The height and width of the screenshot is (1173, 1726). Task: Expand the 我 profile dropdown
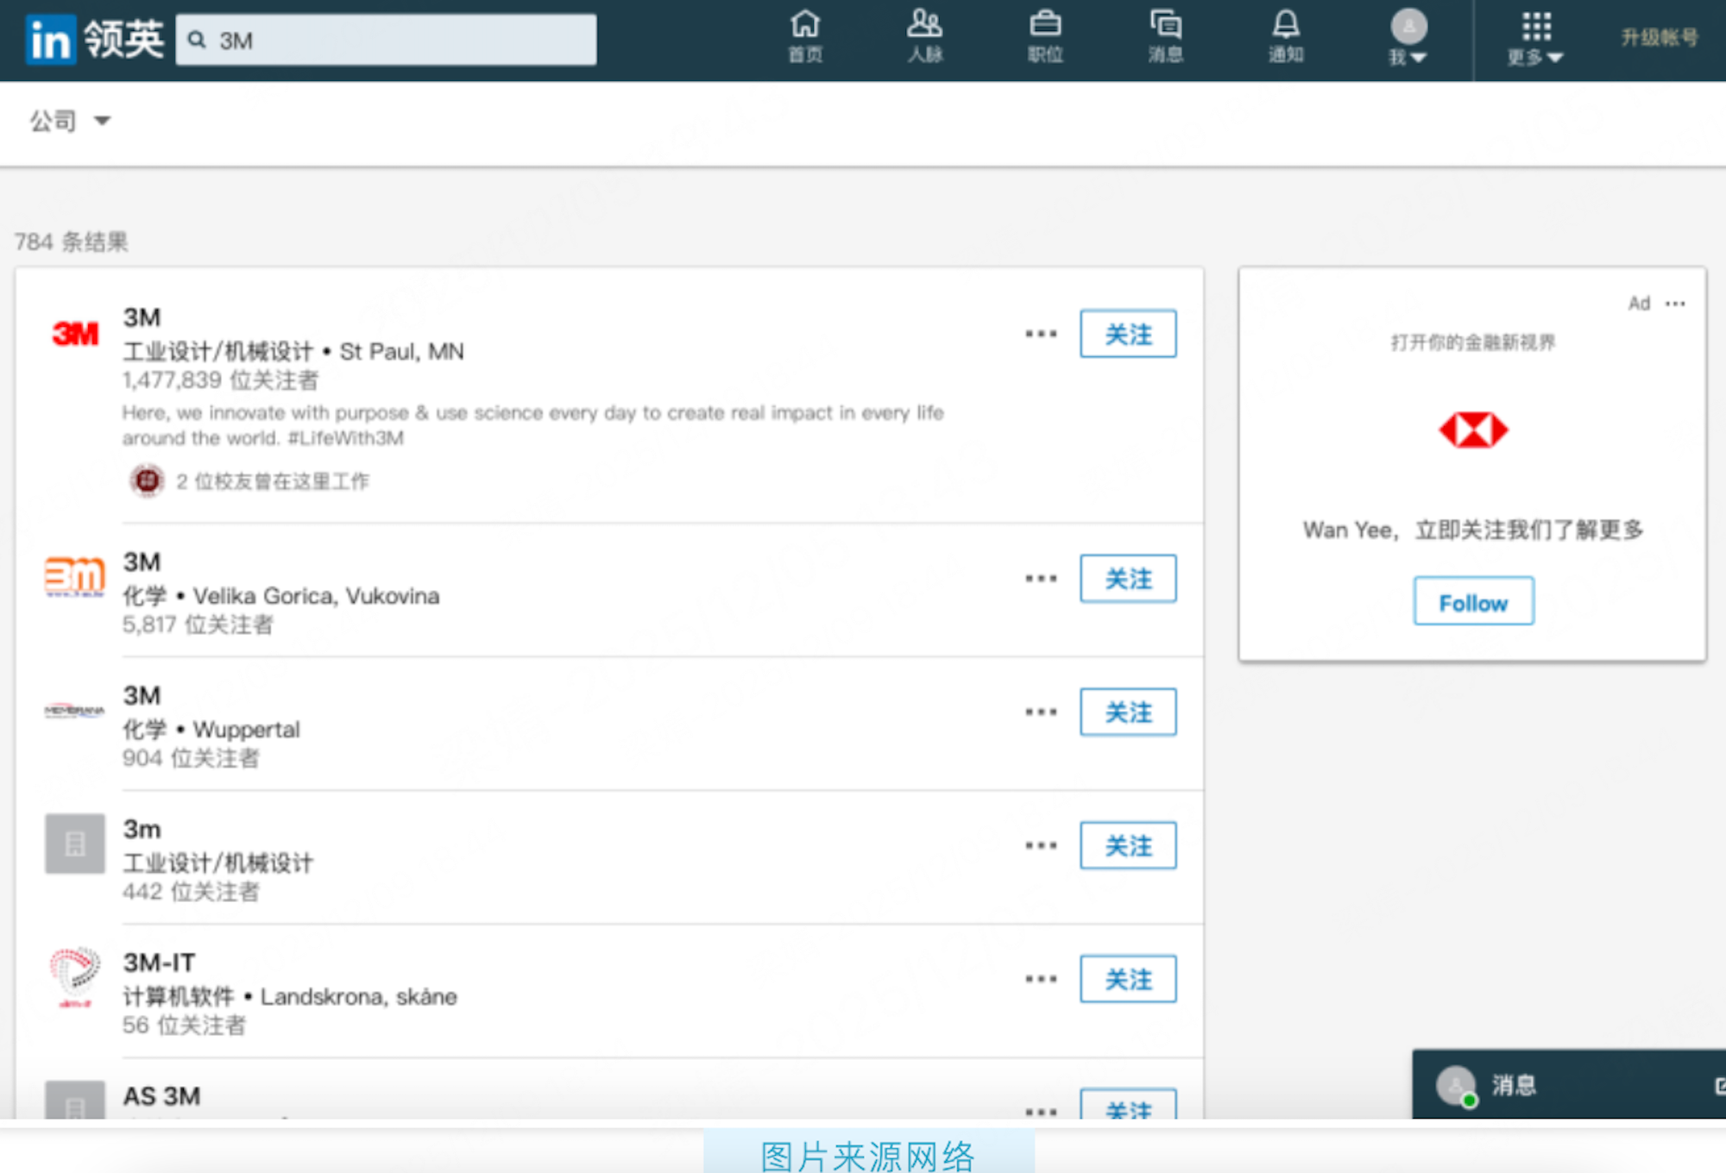point(1408,37)
